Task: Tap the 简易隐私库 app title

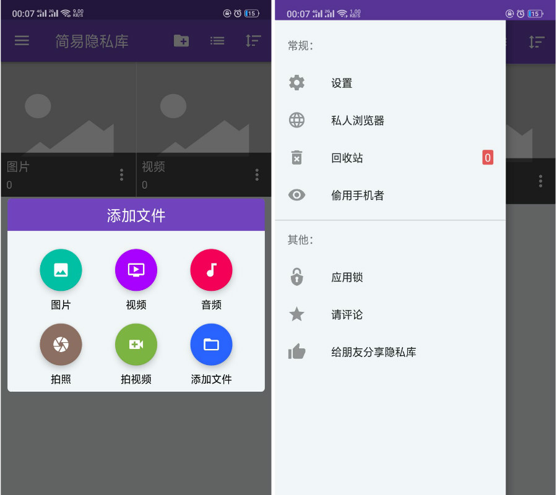Action: [x=92, y=41]
